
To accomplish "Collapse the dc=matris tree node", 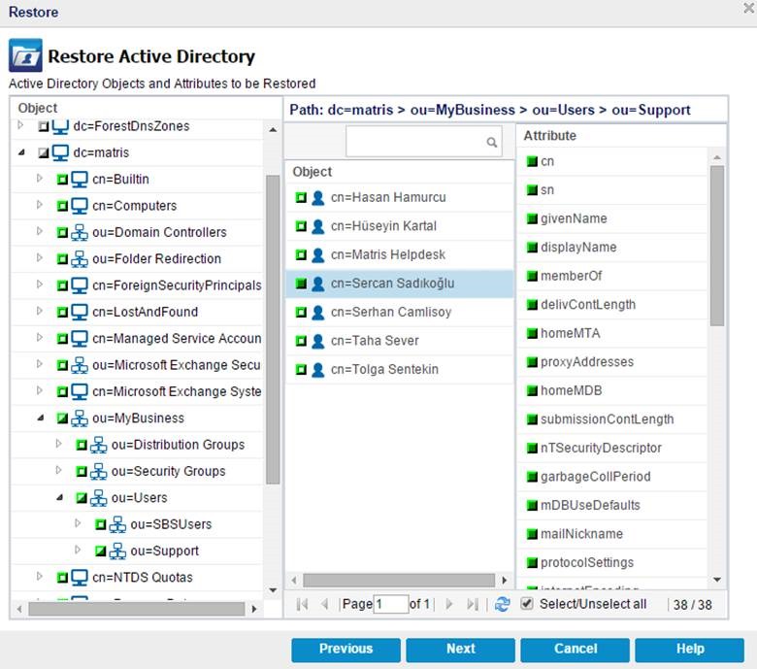I will pos(21,152).
